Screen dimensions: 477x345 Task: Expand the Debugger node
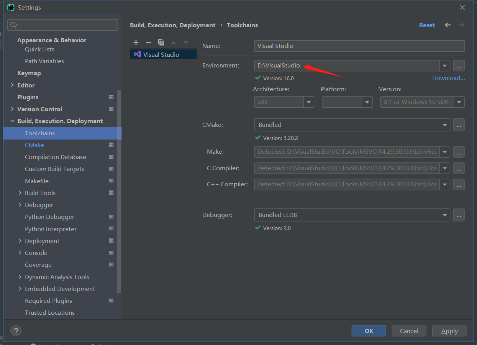[x=20, y=205]
